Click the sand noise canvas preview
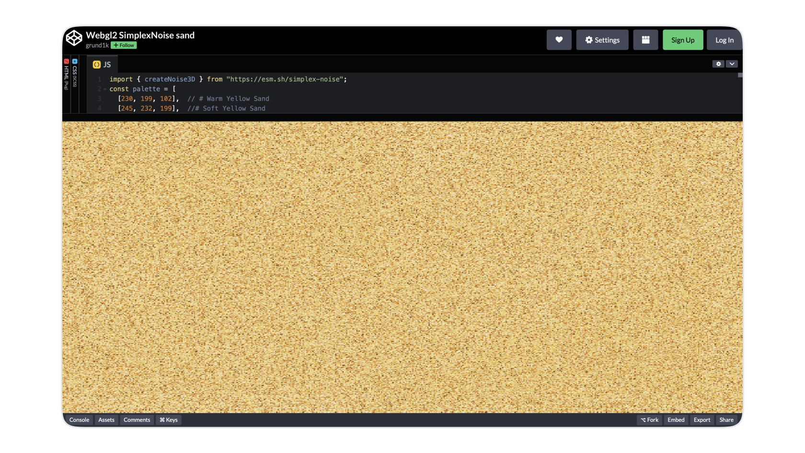Viewport: 805px width, 453px height. click(x=402, y=267)
